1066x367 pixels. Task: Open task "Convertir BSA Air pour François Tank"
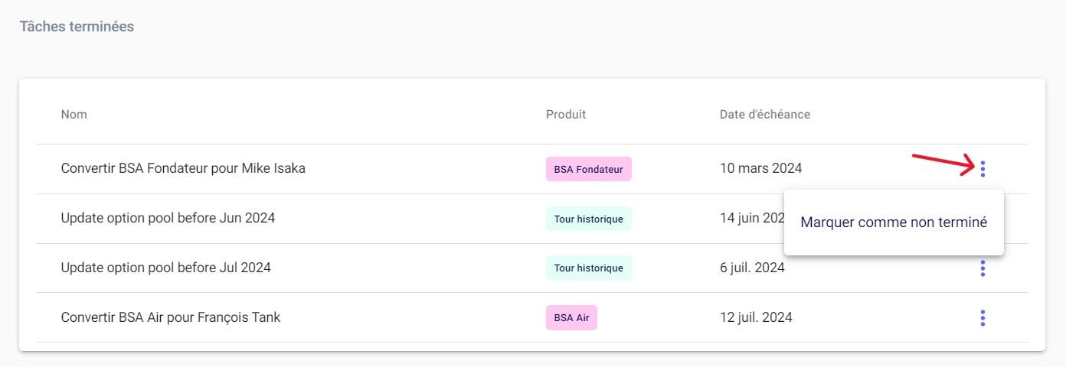point(171,317)
